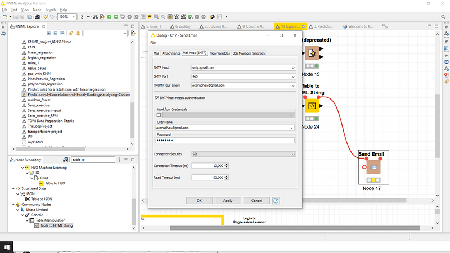Maximize the KNIME Explorer panel

tap(133, 26)
